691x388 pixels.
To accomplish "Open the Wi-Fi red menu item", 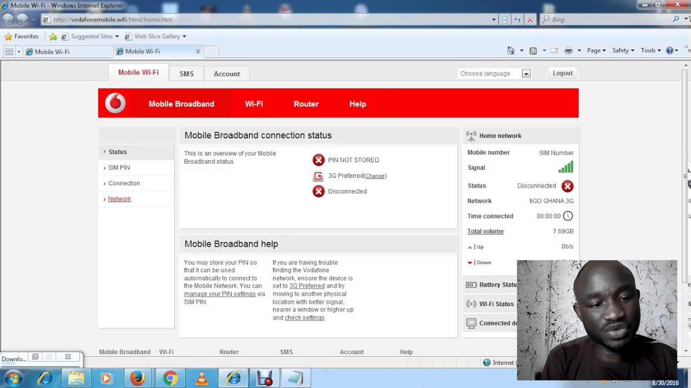I will click(254, 103).
